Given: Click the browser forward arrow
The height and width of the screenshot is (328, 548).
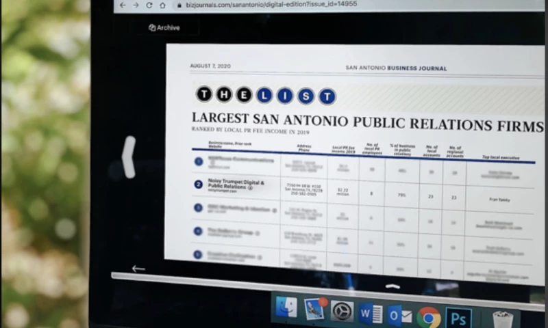Looking at the screenshot, I should point(135,5).
